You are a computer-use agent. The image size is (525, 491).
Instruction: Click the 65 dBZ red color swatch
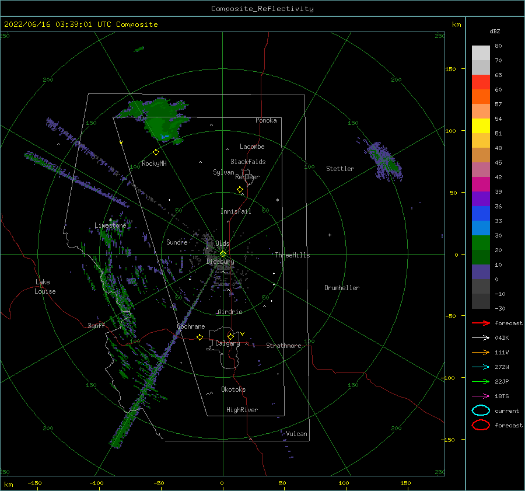[481, 82]
